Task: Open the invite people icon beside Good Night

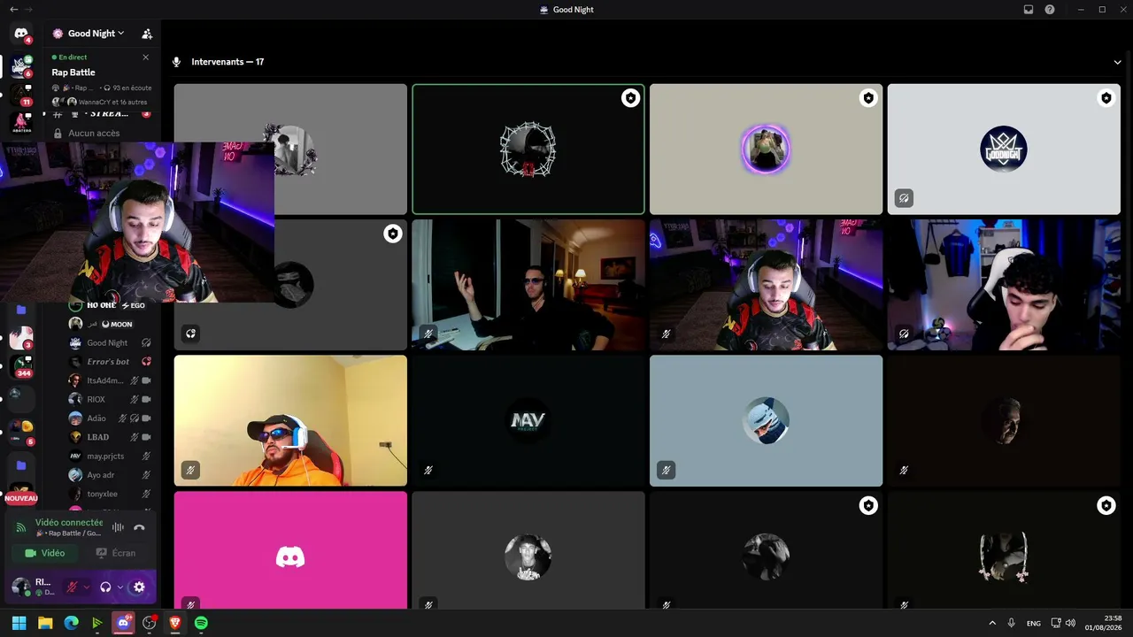Action: point(147,34)
